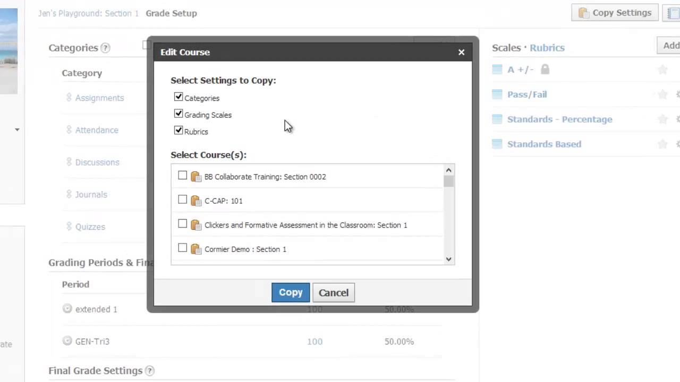Click the Clickers and Formative Assessment course icon
Viewport: 680px width, 382px height.
coord(196,225)
